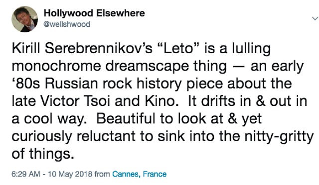319x185 pixels.
Task: Click the 6:29 AM timestamp
Action: click(x=26, y=174)
